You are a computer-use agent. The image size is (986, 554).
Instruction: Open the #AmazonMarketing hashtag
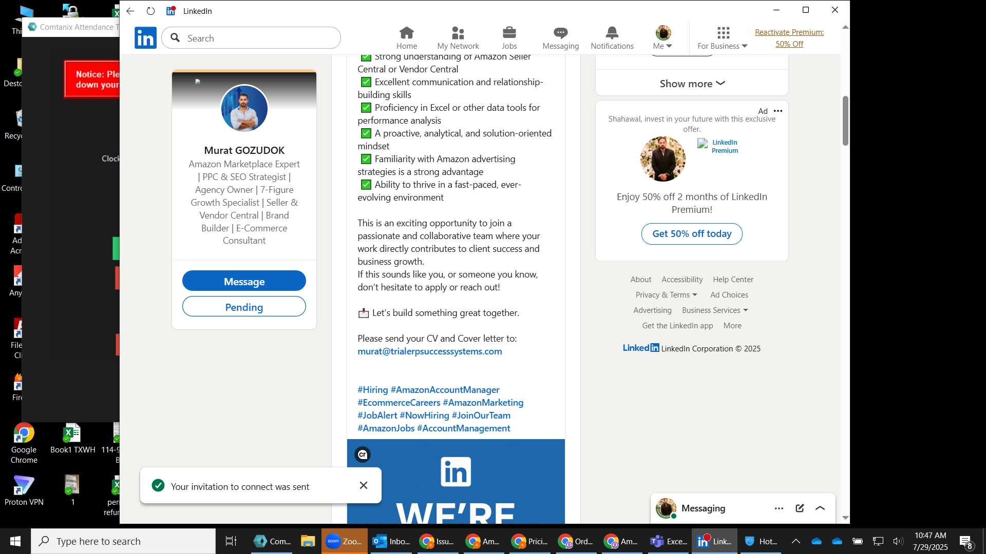(483, 403)
